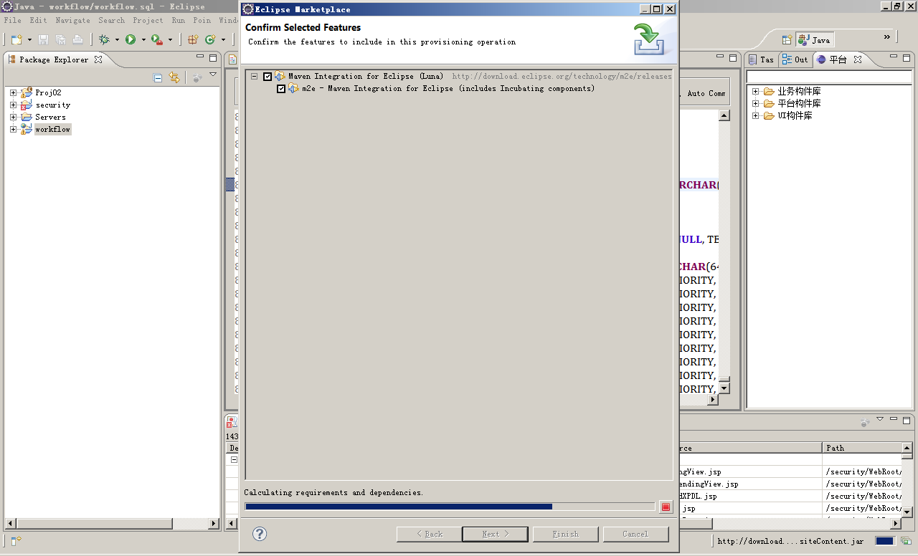Minimize the 平台 view panel
This screenshot has height=556, width=918.
point(894,57)
